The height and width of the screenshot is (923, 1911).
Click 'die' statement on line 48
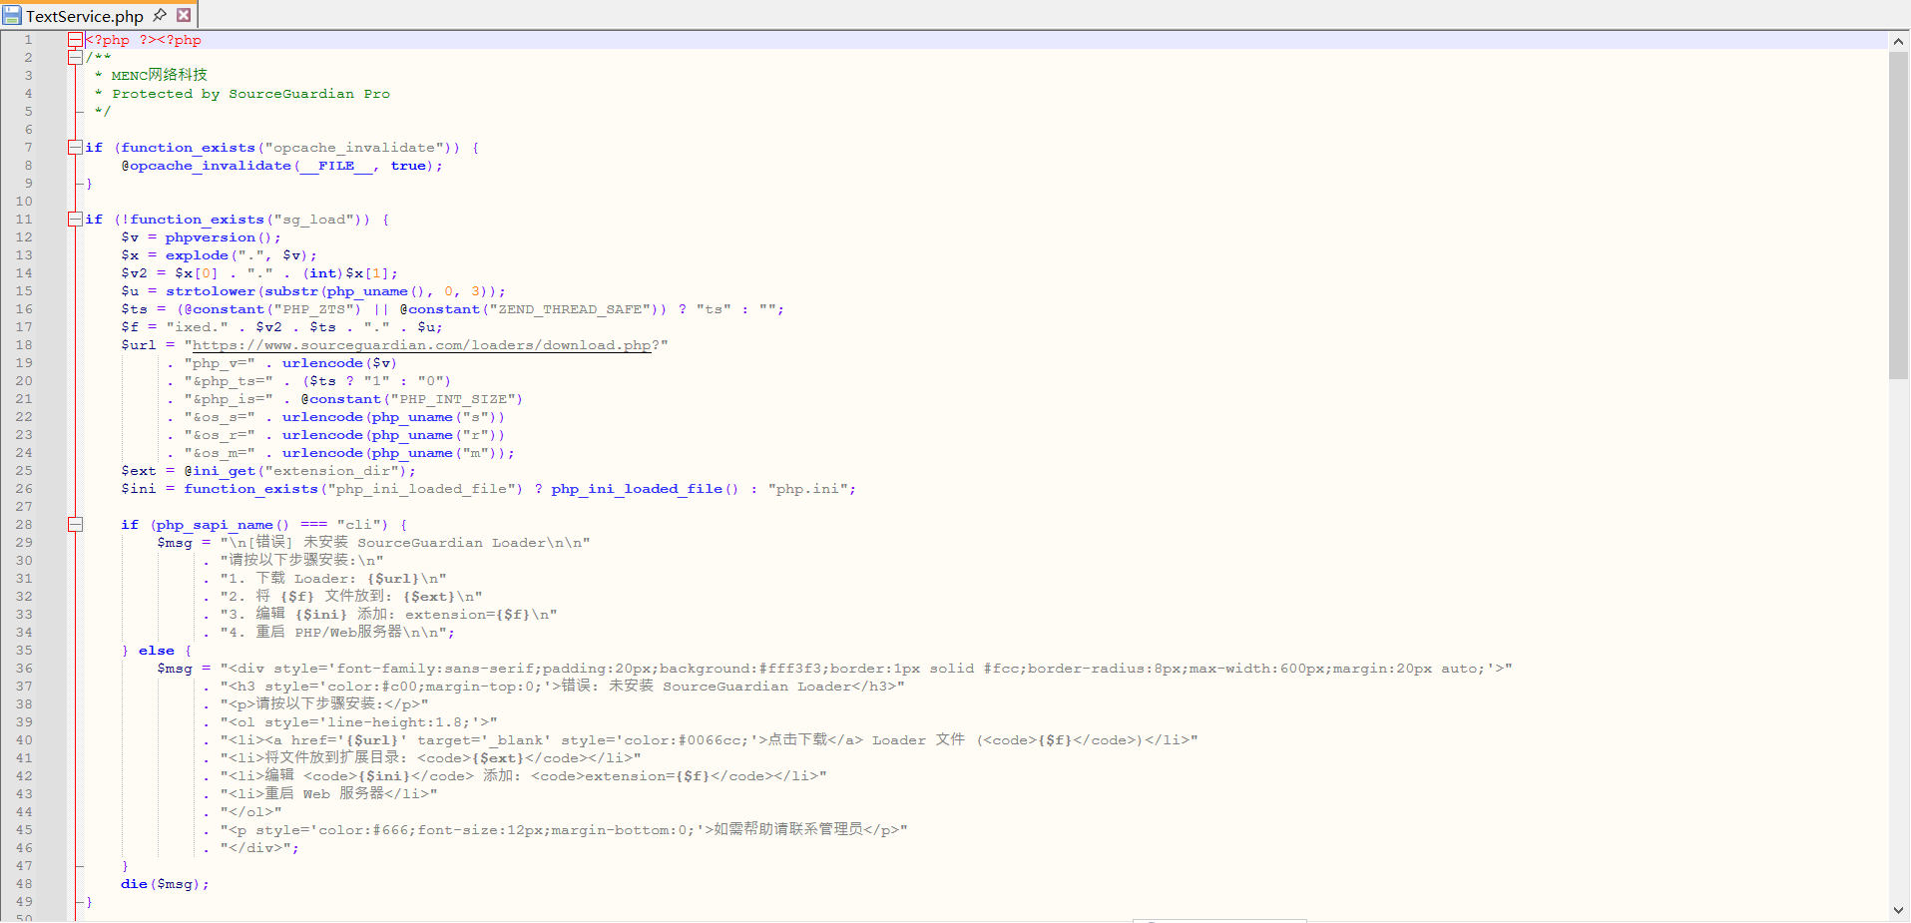(135, 884)
